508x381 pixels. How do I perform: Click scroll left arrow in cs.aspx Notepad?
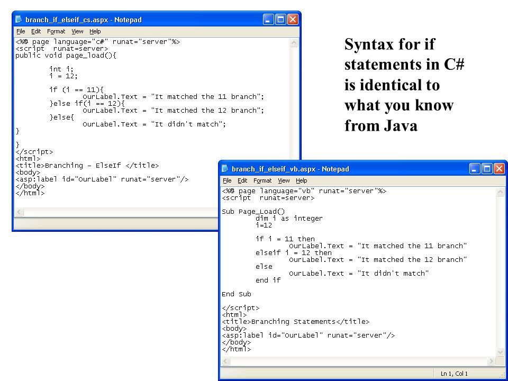click(x=19, y=212)
